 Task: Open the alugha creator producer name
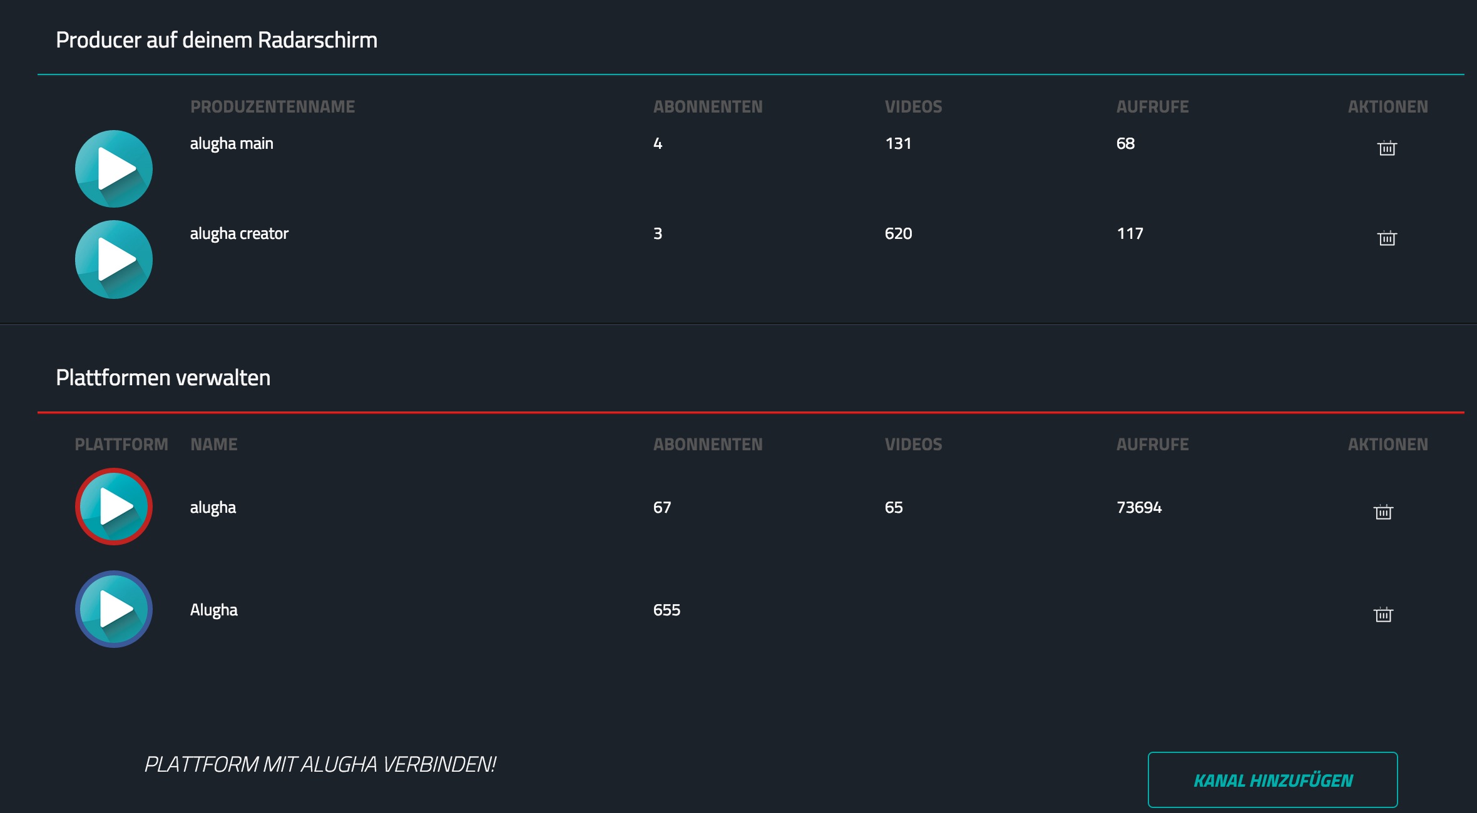[x=239, y=234]
